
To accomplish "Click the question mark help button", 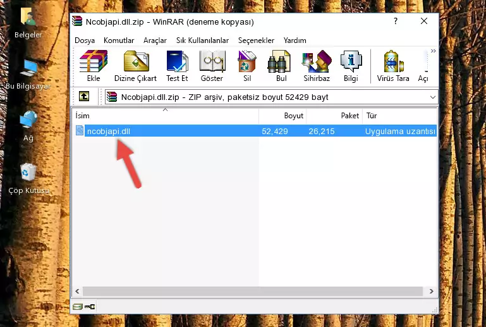I will (396, 21).
